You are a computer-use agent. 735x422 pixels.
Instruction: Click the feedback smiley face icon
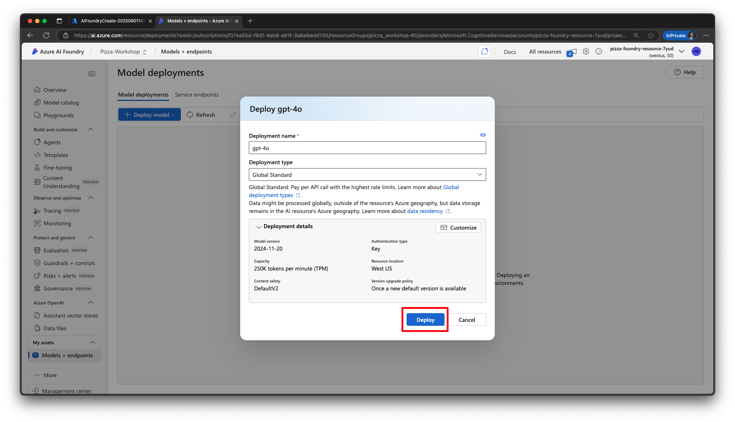pyautogui.click(x=599, y=52)
